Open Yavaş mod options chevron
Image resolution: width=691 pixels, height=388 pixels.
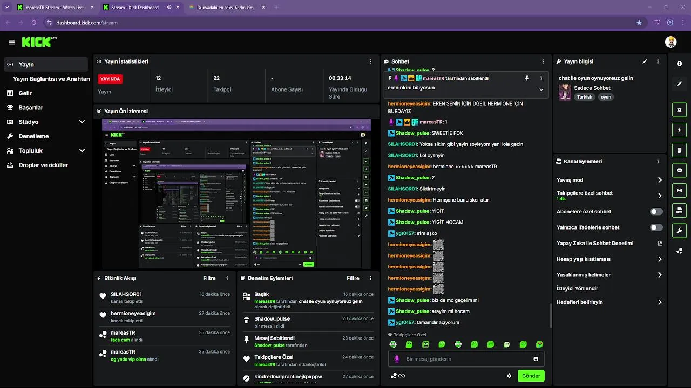660,180
